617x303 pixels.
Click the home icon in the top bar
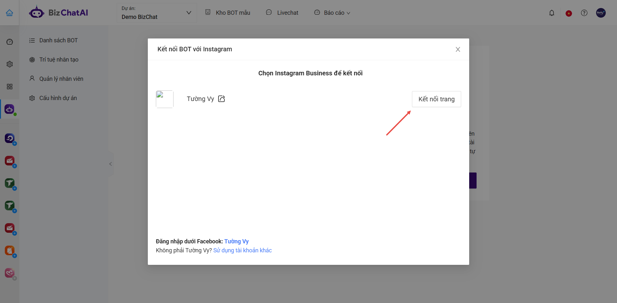click(10, 13)
